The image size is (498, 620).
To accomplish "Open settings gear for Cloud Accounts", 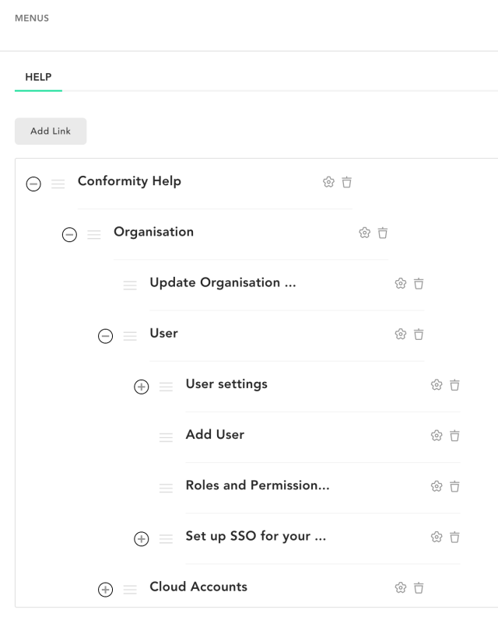I will pos(400,587).
